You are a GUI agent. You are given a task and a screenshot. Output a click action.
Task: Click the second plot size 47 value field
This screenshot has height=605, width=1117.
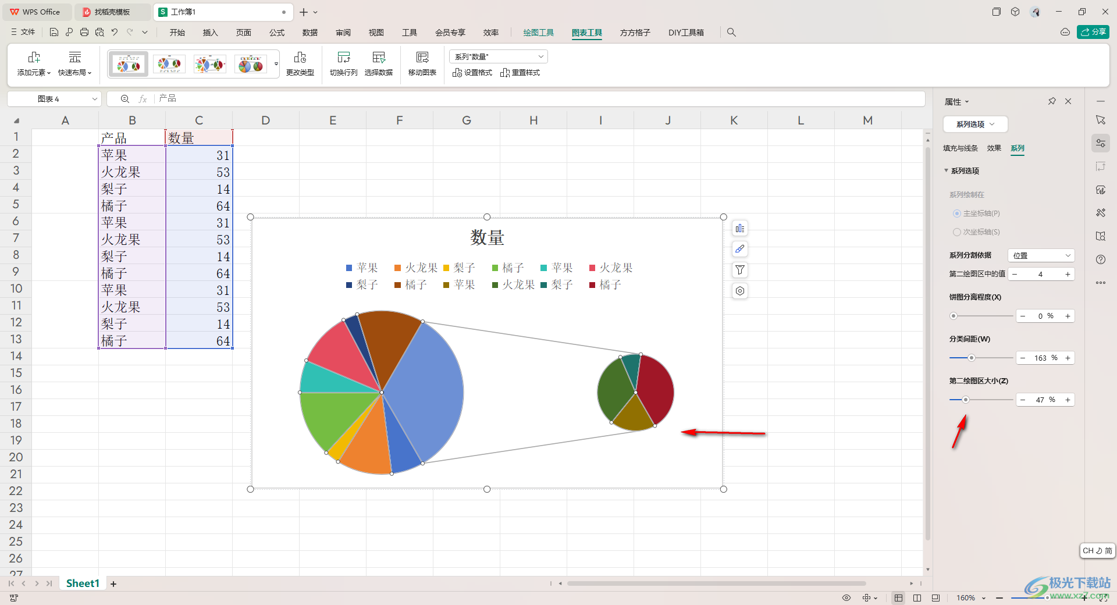pos(1045,400)
